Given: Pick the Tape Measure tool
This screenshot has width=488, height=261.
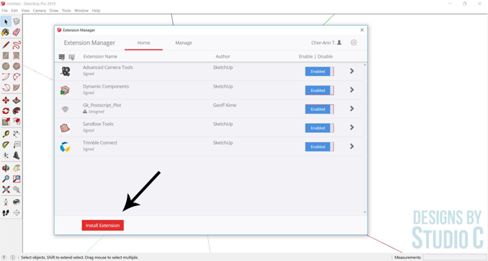Looking at the screenshot, I should (6, 134).
